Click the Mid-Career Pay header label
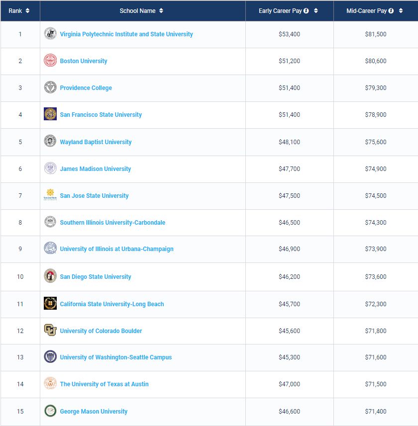Viewport: 418px width, 426px height. pyautogui.click(x=366, y=11)
